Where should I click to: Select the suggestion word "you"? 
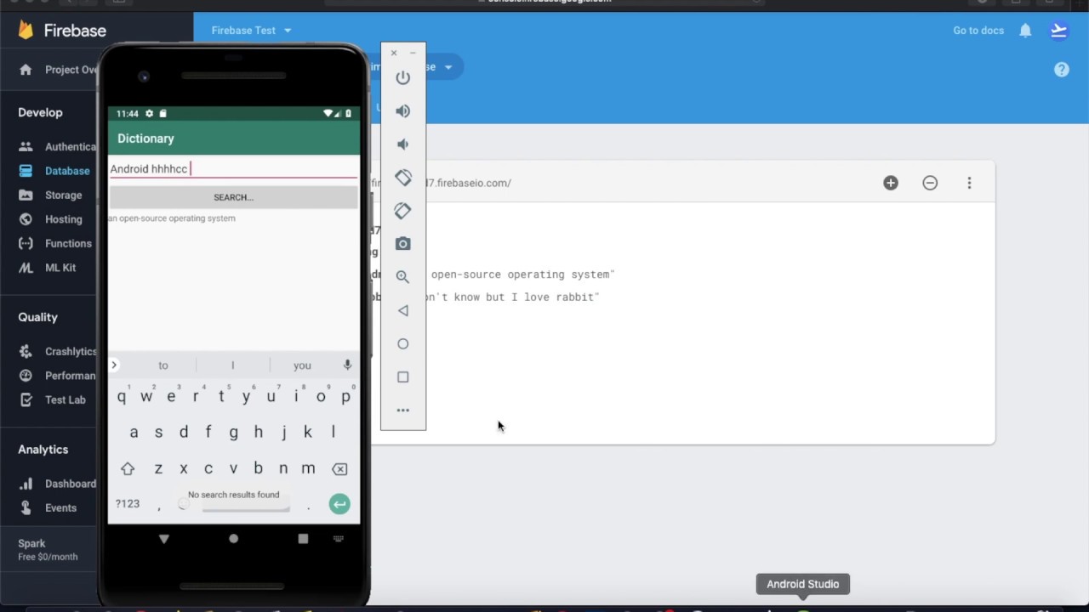(302, 365)
